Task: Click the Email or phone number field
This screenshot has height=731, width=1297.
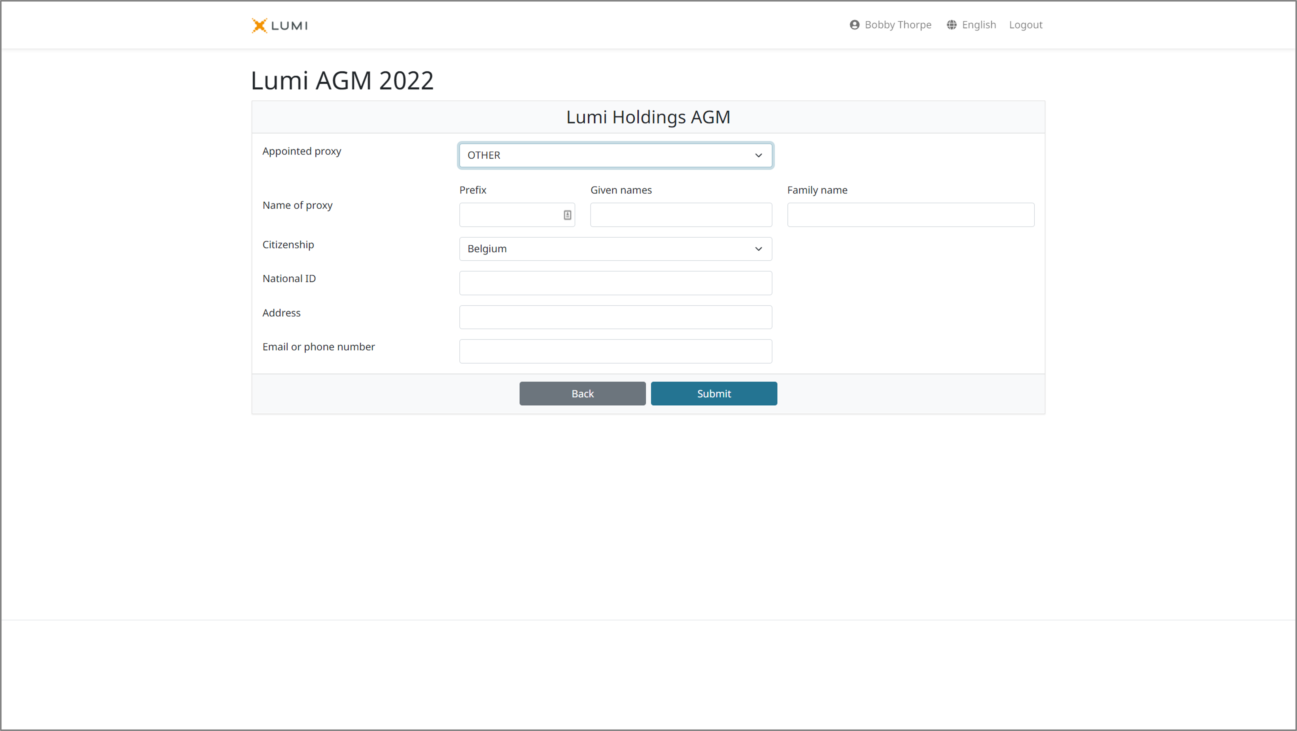Action: 616,350
